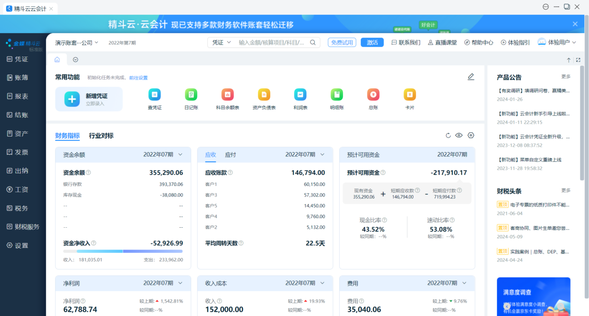This screenshot has height=316, width=589.
Task: Click 更多 next to 财税头条
Action: (566, 190)
